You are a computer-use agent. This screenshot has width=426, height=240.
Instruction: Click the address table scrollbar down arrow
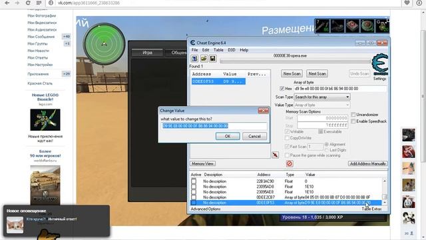tap(385, 203)
